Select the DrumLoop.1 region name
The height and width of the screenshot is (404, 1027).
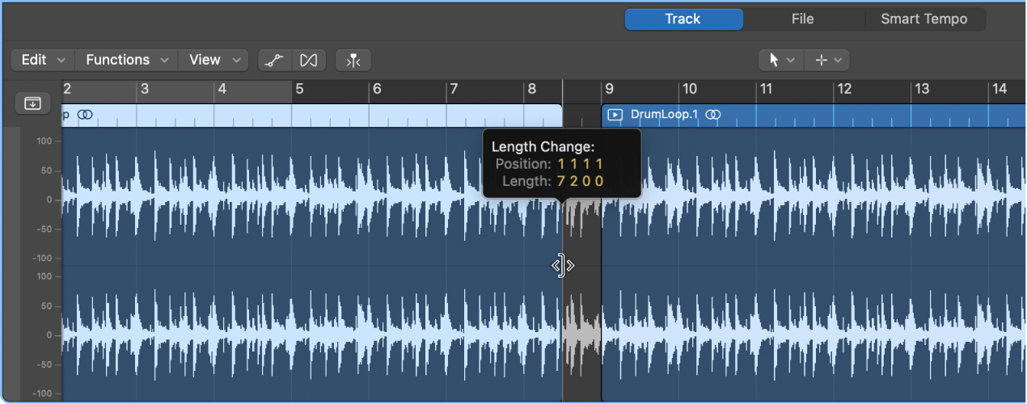(x=664, y=115)
